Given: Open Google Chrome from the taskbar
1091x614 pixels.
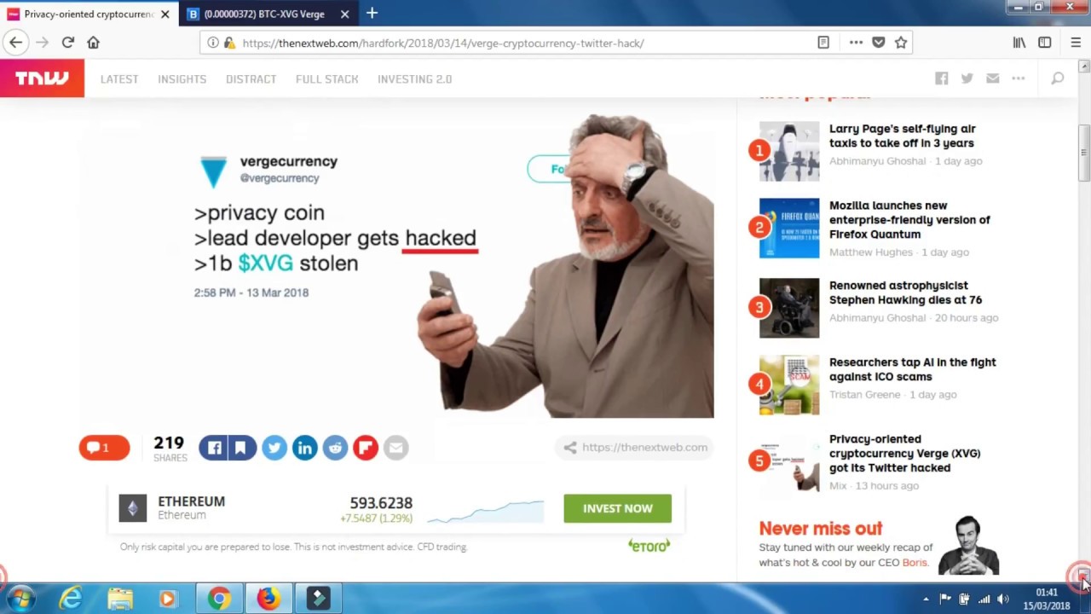Looking at the screenshot, I should (219, 599).
